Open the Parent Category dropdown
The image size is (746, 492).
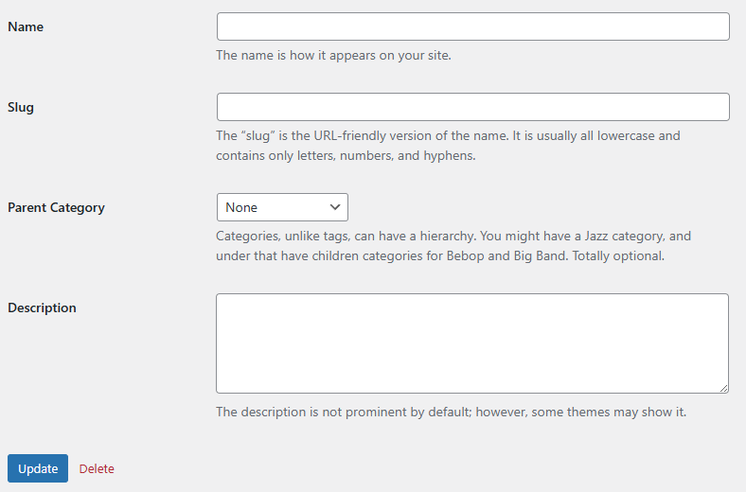click(282, 207)
